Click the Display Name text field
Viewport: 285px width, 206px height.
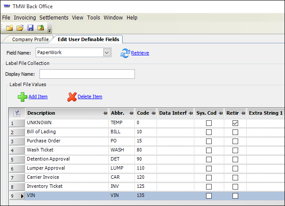point(87,74)
